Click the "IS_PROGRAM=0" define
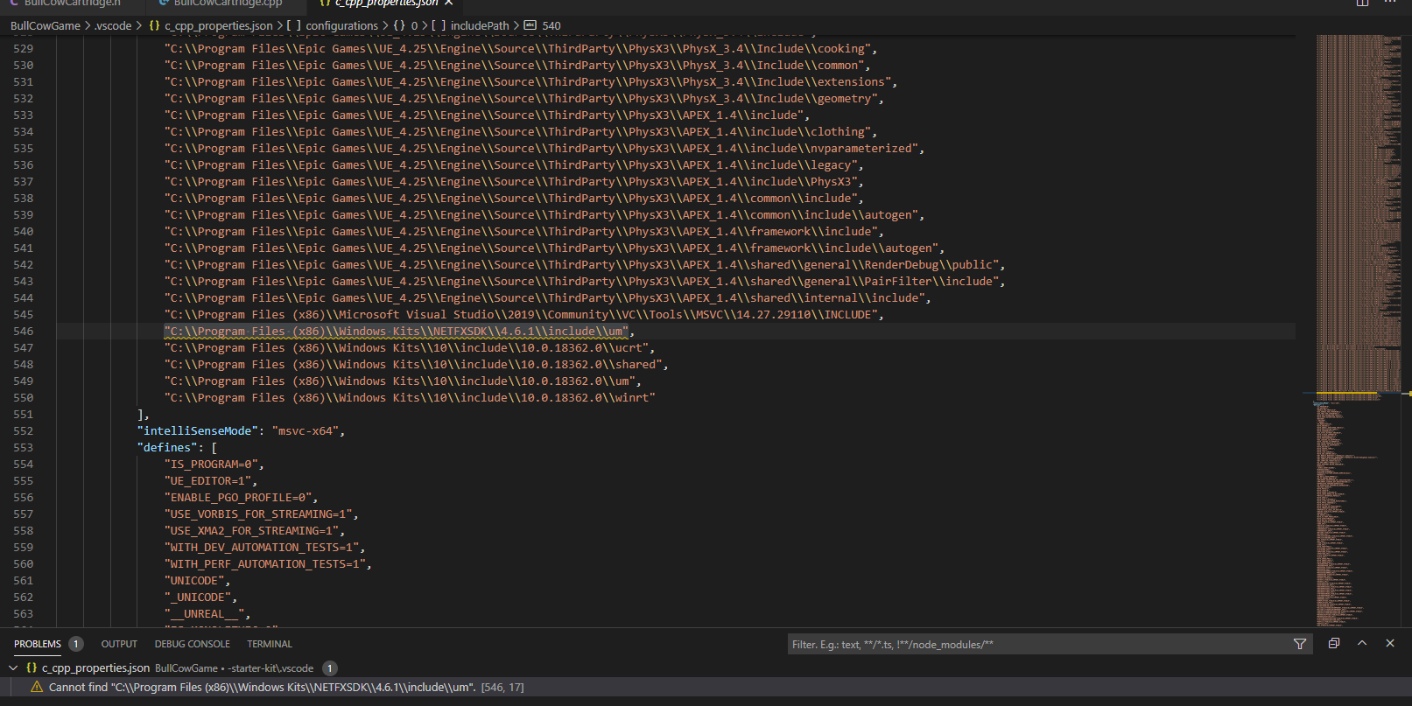The height and width of the screenshot is (706, 1412). pos(211,465)
